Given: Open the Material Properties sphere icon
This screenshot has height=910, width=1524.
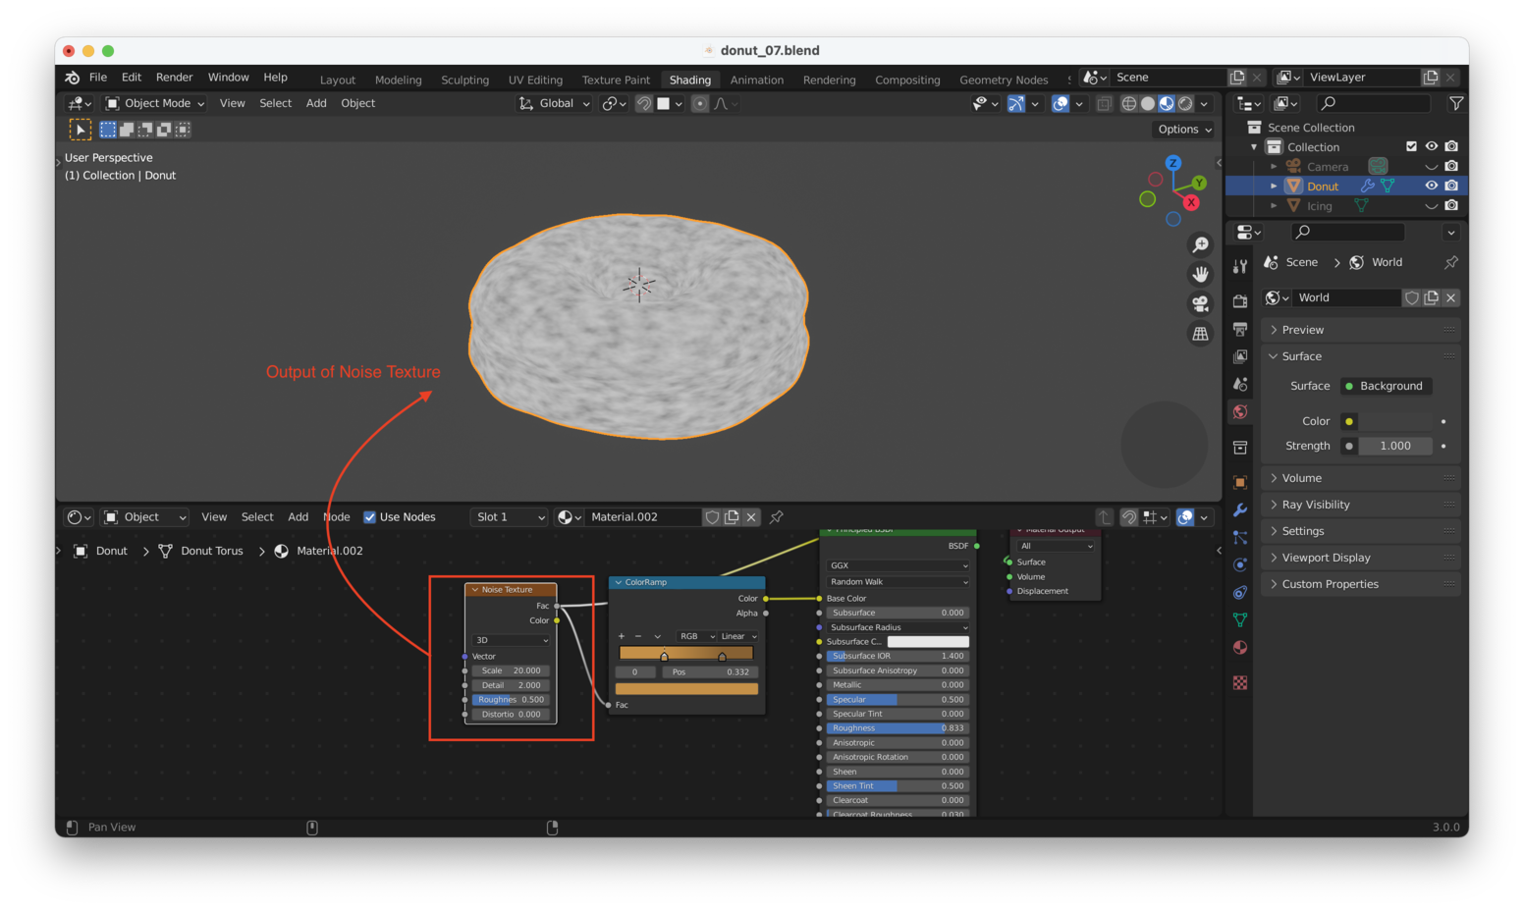Looking at the screenshot, I should tap(1239, 648).
